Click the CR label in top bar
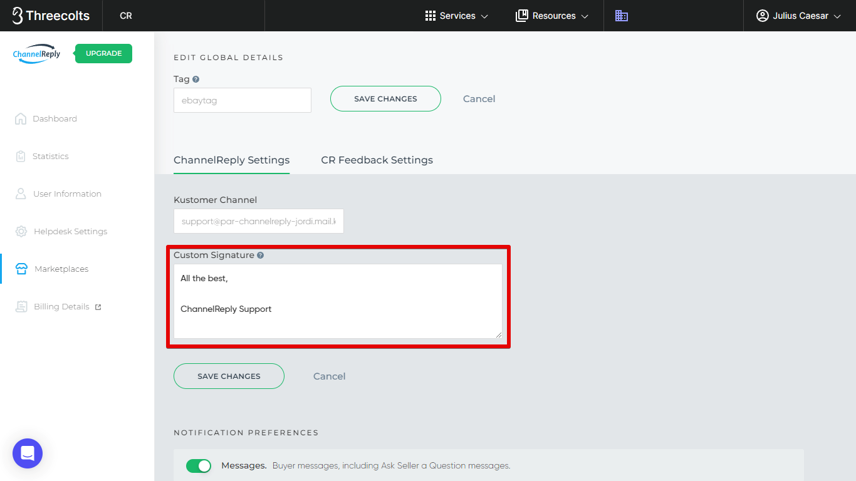The width and height of the screenshot is (856, 481). 126,16
